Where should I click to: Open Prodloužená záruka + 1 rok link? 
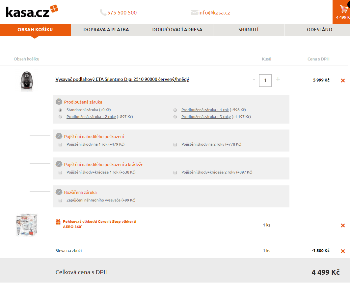pos(205,110)
